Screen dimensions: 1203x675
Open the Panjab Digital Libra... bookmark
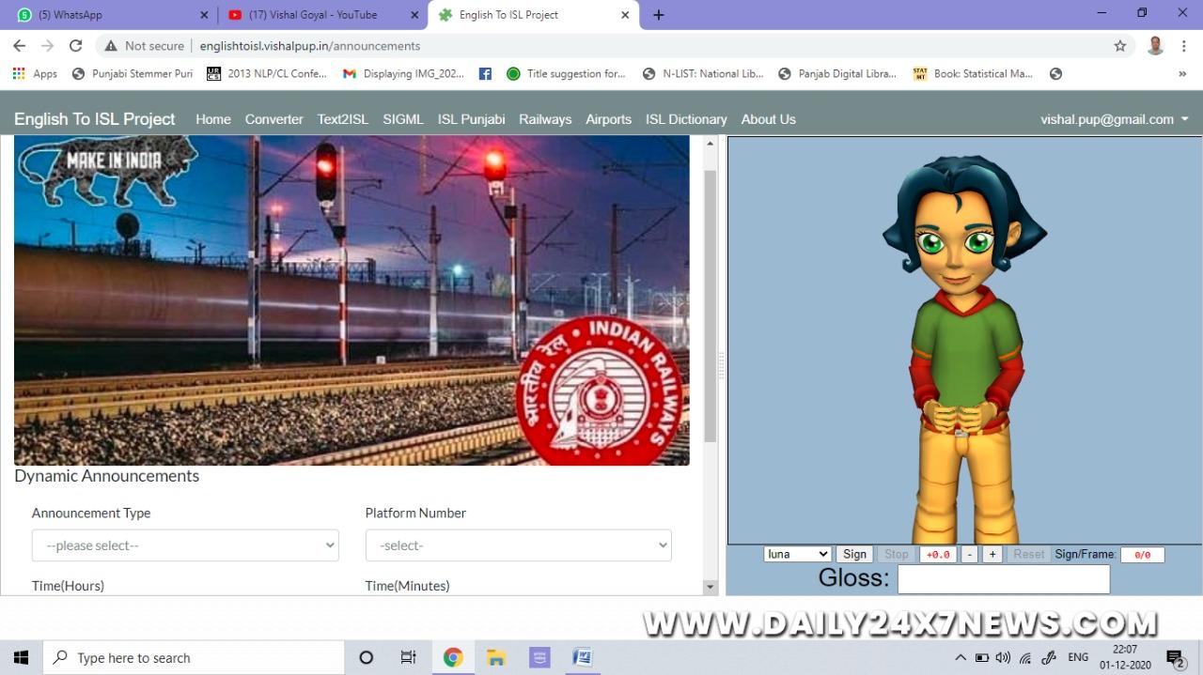coord(836,73)
